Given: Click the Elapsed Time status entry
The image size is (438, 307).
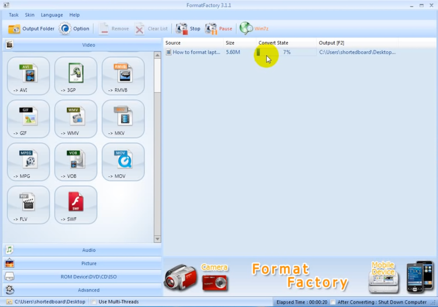Looking at the screenshot, I should point(302,302).
